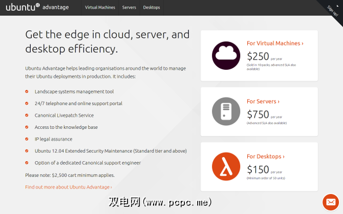The image size is (343, 214).
Task: Open the For Desktops link
Action: click(266, 157)
